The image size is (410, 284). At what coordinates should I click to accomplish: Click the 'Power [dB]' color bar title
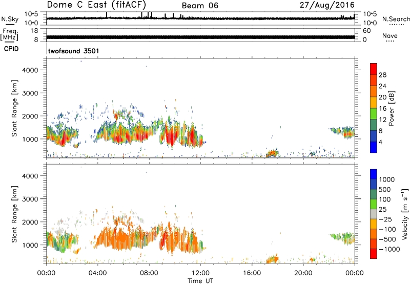point(391,108)
